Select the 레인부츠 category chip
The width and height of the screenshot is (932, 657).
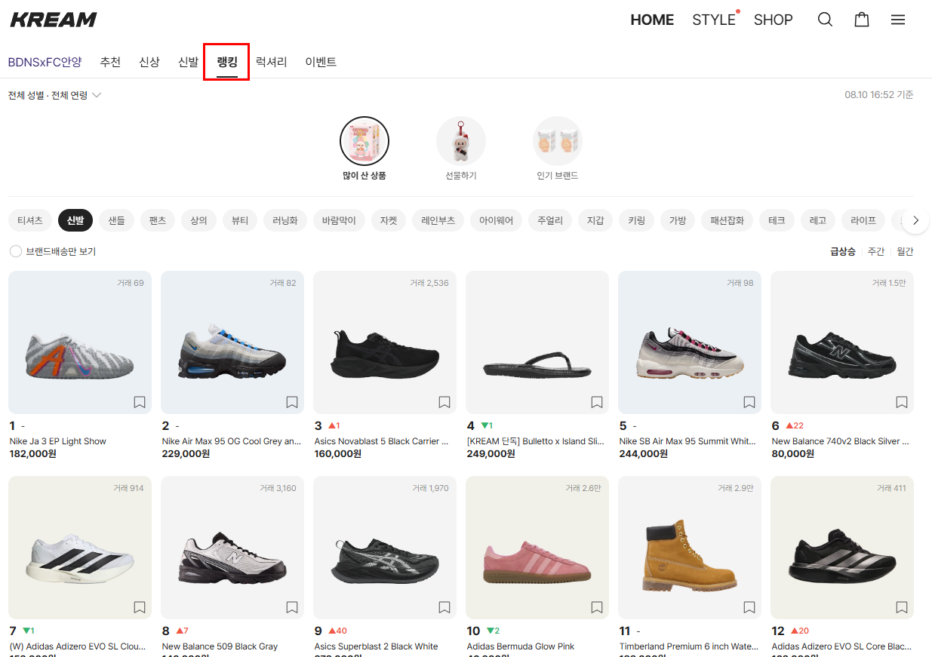pos(438,220)
